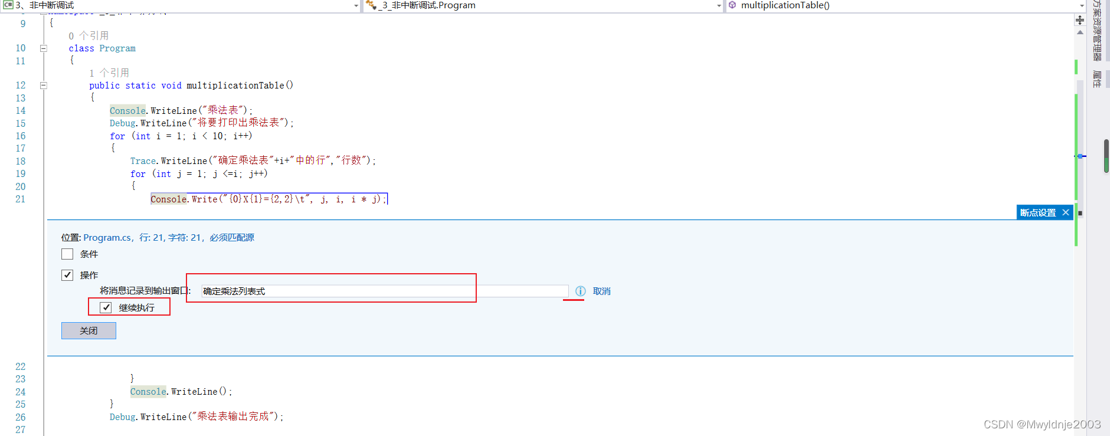Click the info icon beside the message field

tap(581, 291)
